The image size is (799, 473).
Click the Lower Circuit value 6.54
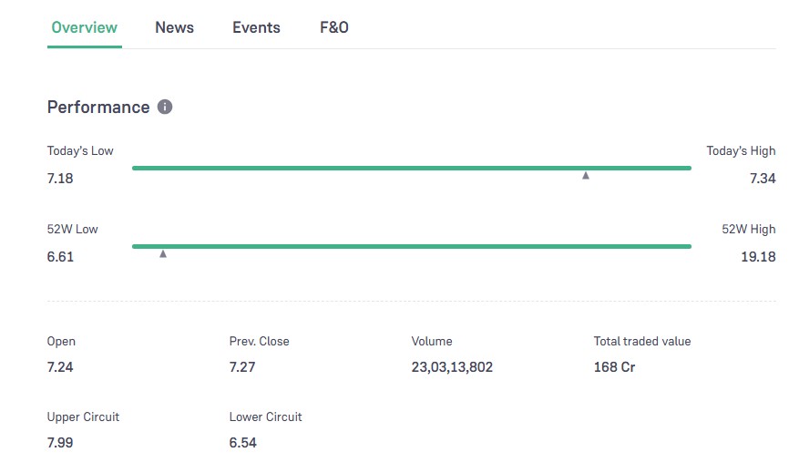click(x=242, y=443)
